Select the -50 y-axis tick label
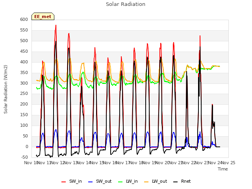Screen dimensions: 252x189 24,157
